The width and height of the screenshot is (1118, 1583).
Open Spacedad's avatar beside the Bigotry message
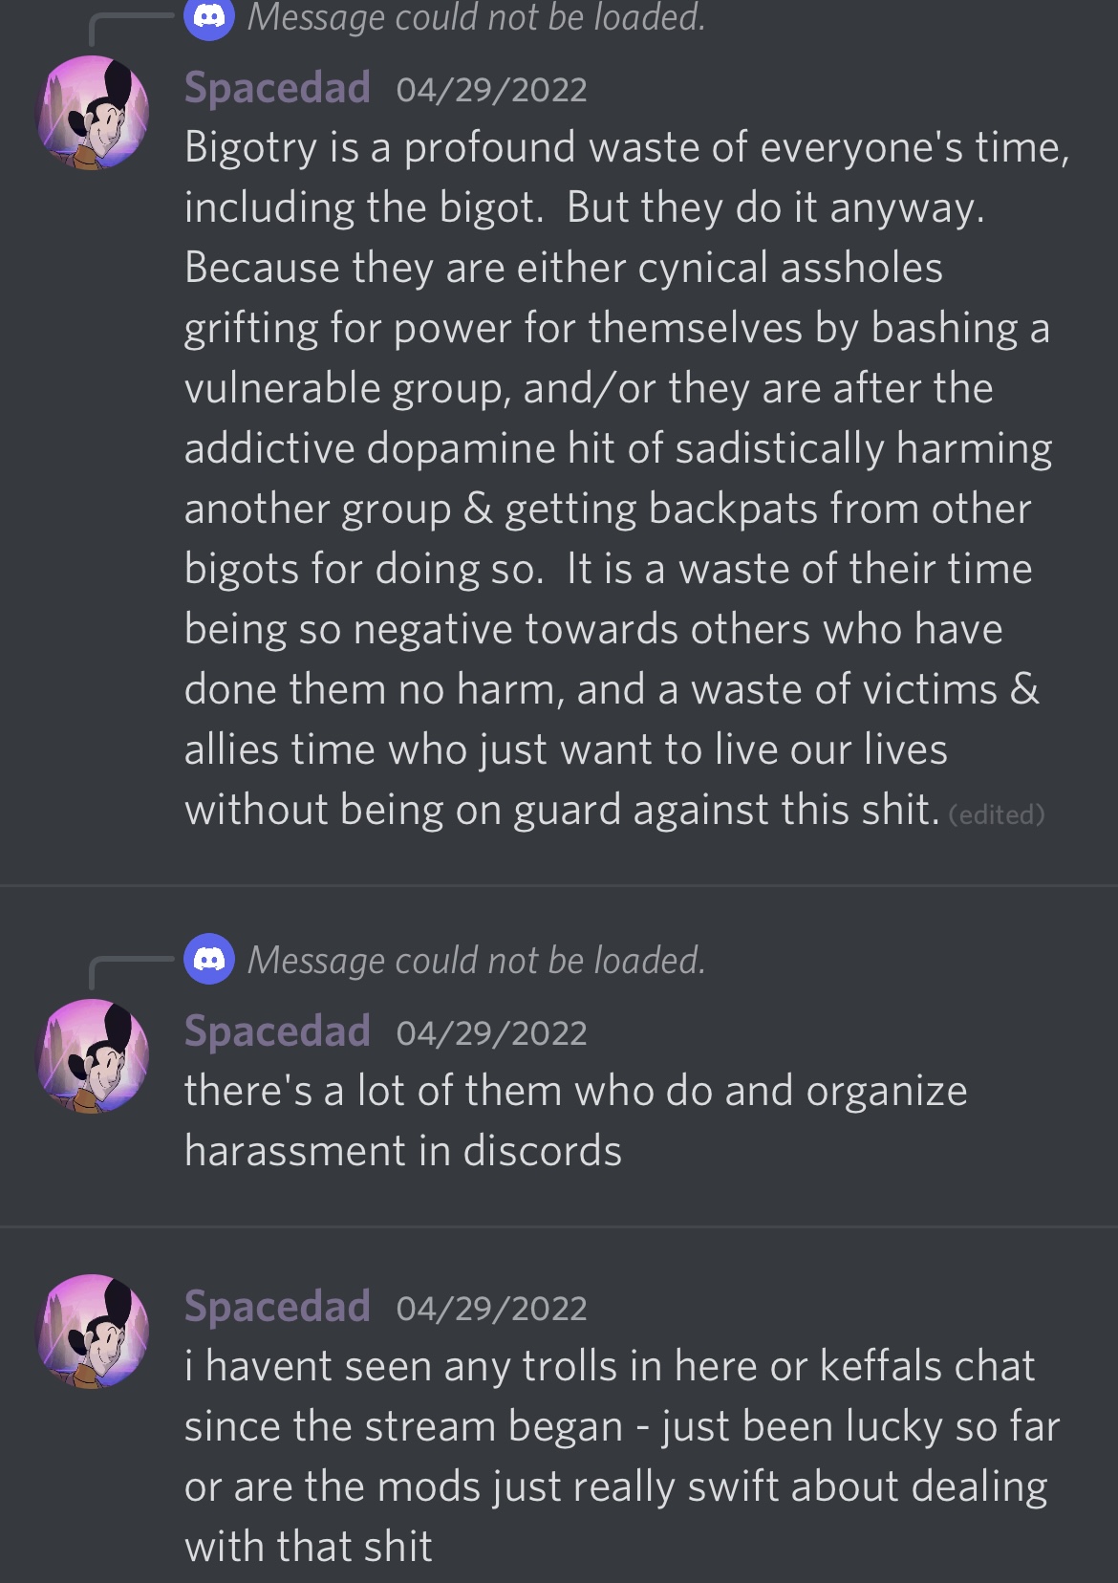tap(93, 113)
